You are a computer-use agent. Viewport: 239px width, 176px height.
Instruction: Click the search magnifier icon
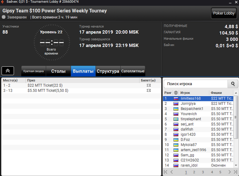[x=233, y=84]
